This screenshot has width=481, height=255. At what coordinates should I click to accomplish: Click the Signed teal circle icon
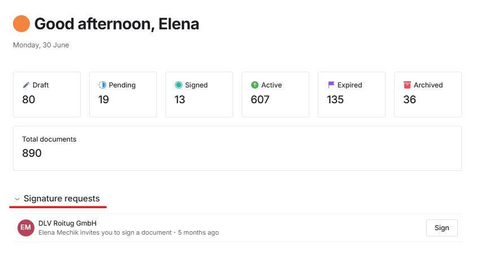[x=178, y=85]
